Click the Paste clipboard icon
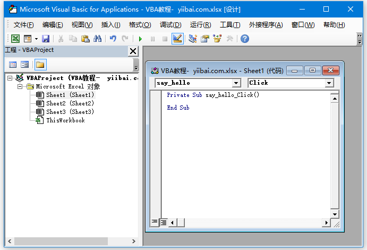The height and width of the screenshot is (250, 367). click(x=85, y=39)
